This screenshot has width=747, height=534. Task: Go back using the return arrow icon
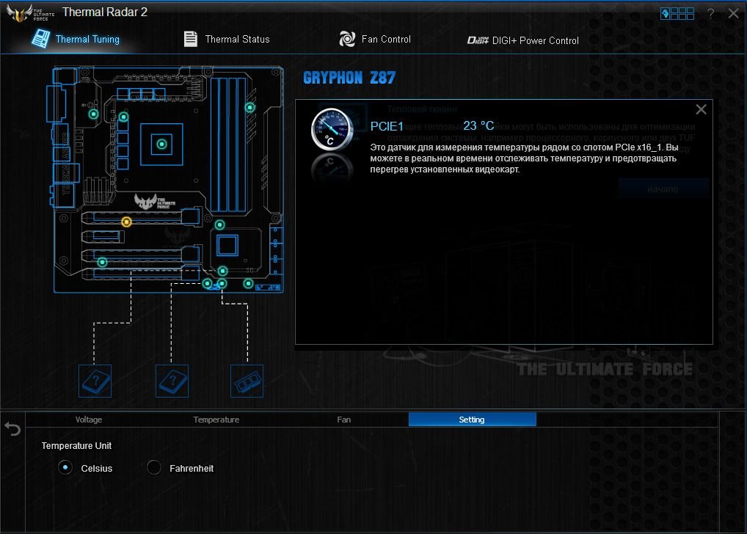pyautogui.click(x=12, y=428)
